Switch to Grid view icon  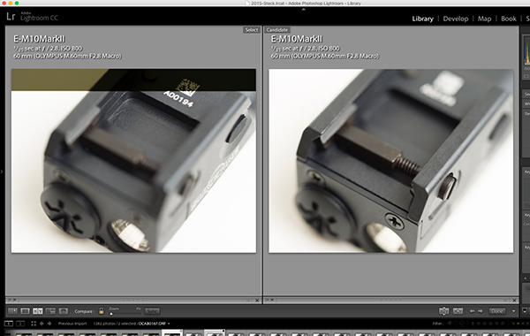[12, 310]
